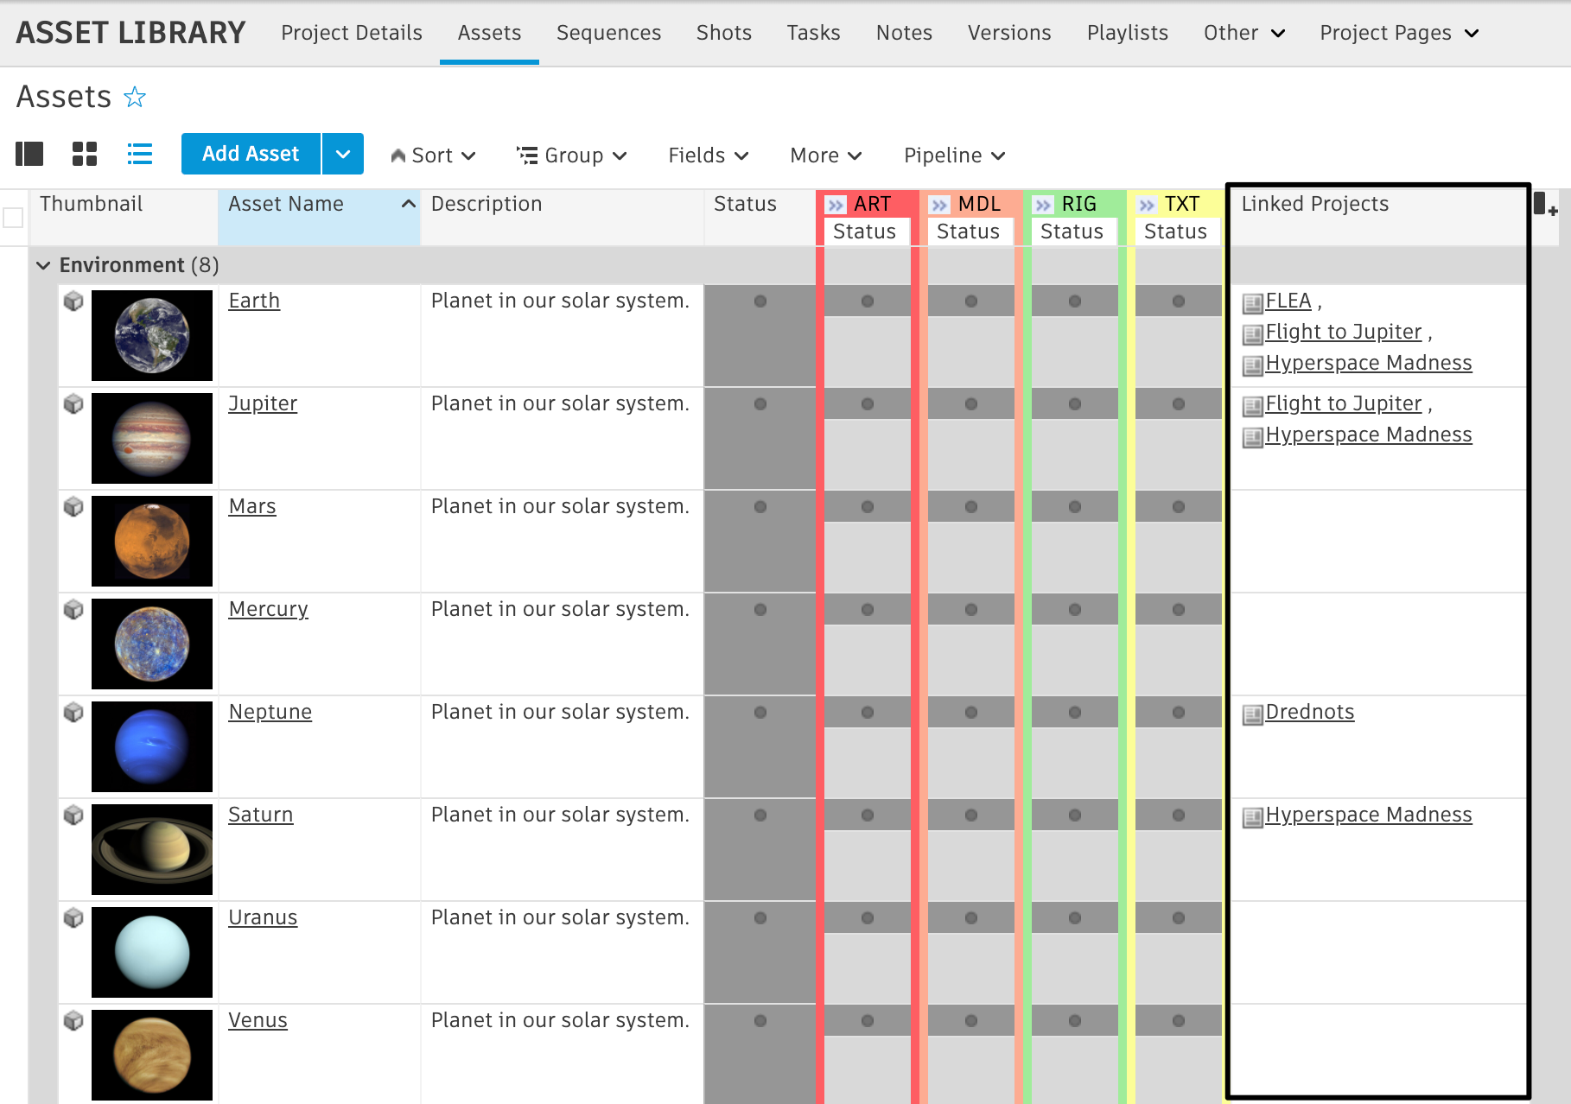Open the Project Pages dropdown
This screenshot has height=1104, width=1571.
[x=1400, y=33]
